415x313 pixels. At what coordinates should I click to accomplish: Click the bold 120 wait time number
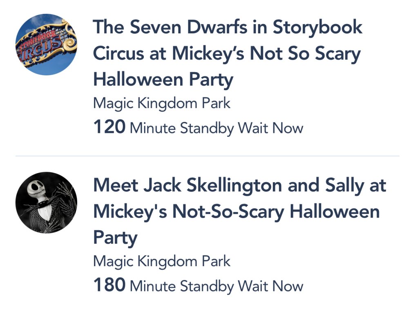click(x=109, y=128)
